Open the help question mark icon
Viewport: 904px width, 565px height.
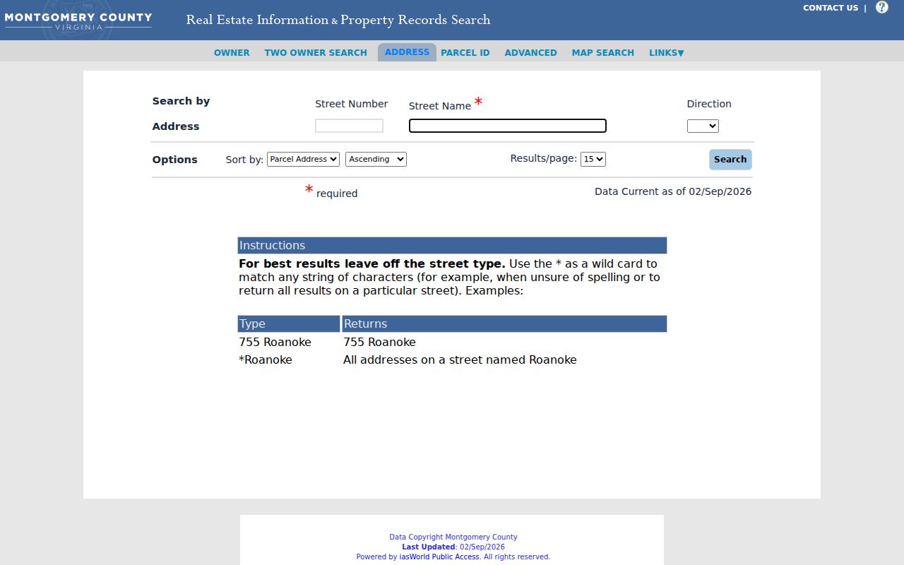click(881, 8)
